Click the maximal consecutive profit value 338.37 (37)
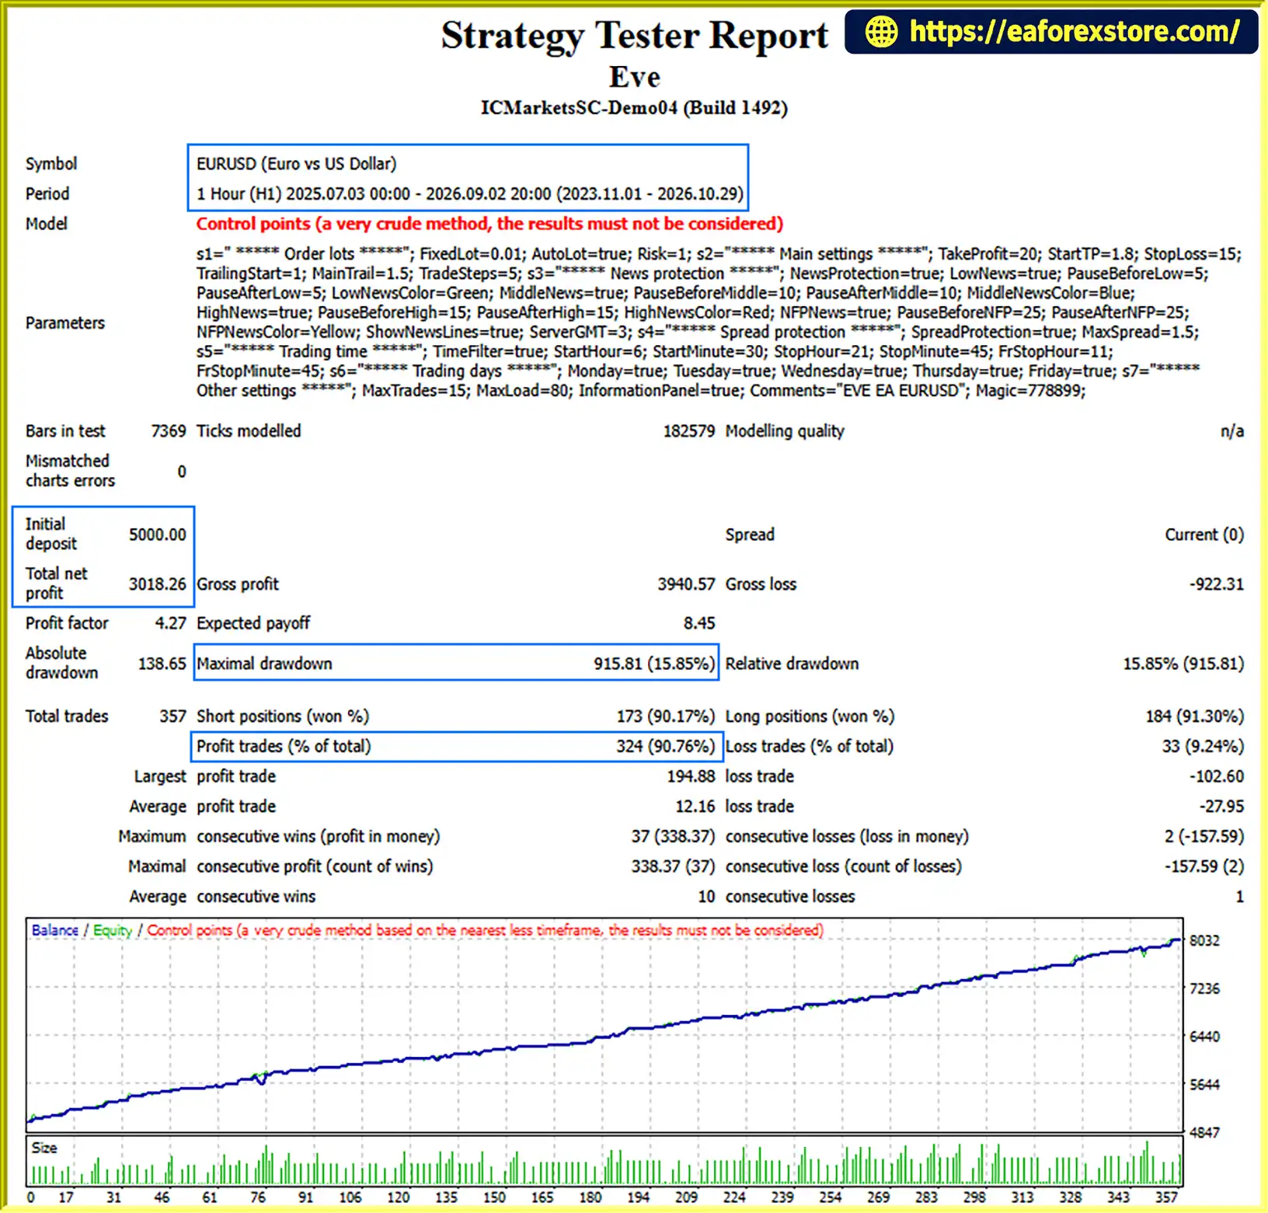 click(673, 866)
